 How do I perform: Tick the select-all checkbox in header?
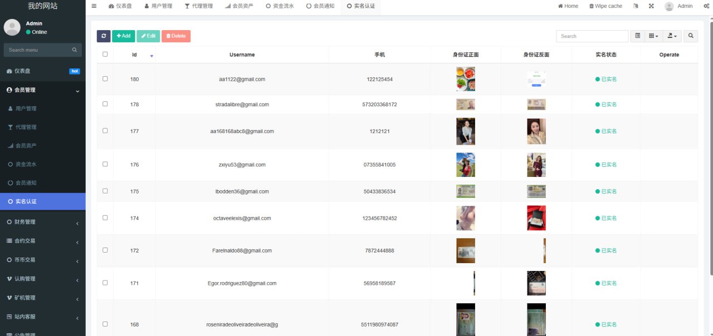pyautogui.click(x=105, y=55)
